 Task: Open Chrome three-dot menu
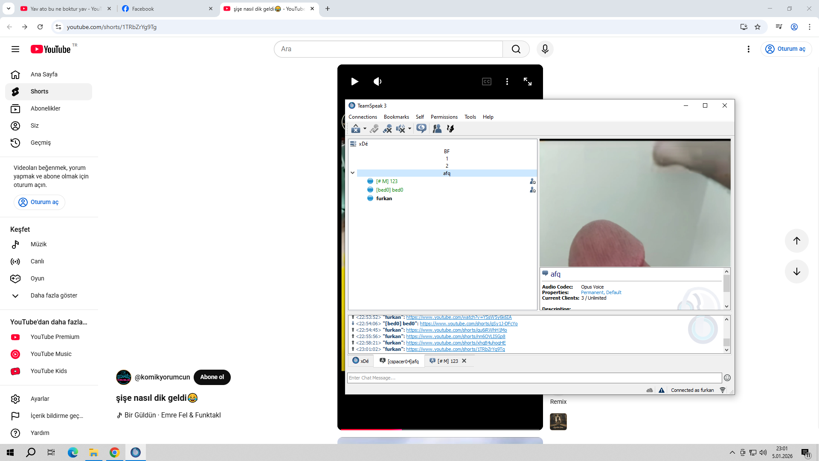[810, 27]
